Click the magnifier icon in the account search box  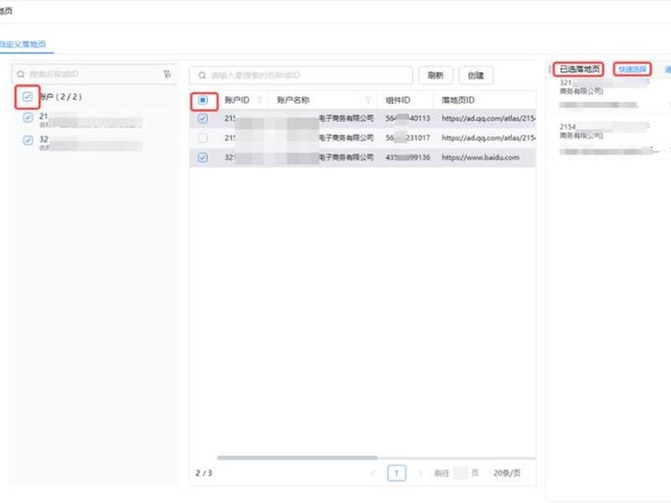[x=20, y=74]
